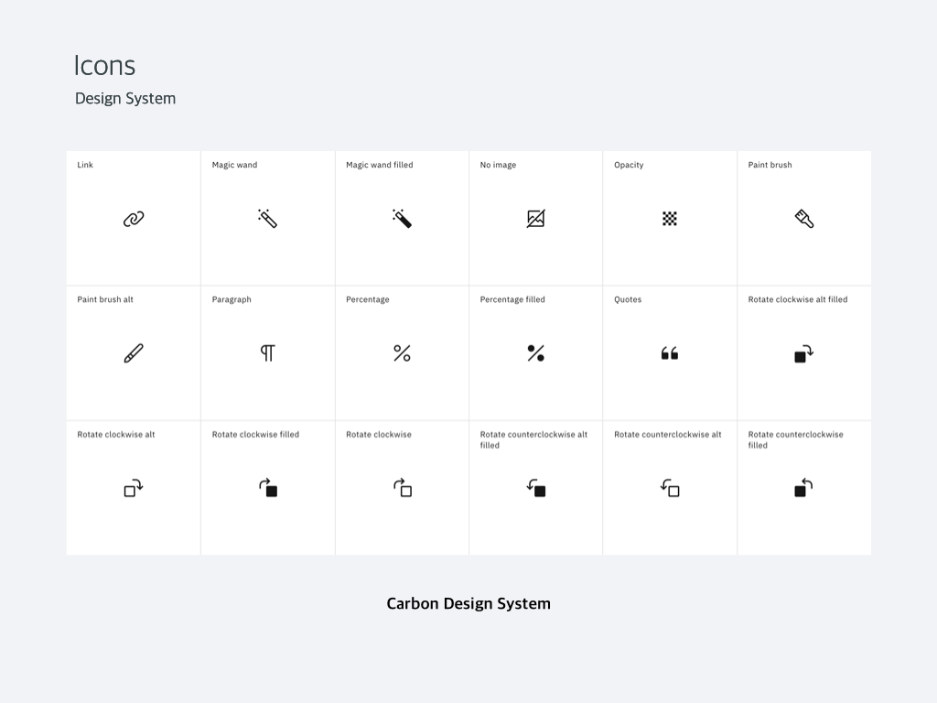Click the No image icon
Viewport: 937px width, 703px height.
535,219
